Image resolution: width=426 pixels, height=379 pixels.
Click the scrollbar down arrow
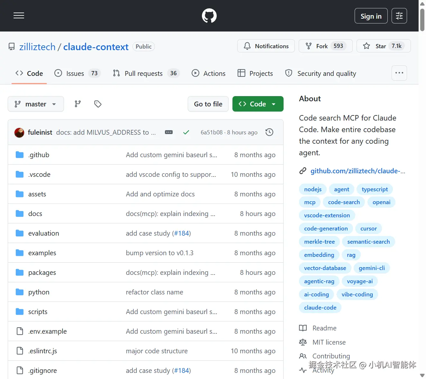point(422,375)
